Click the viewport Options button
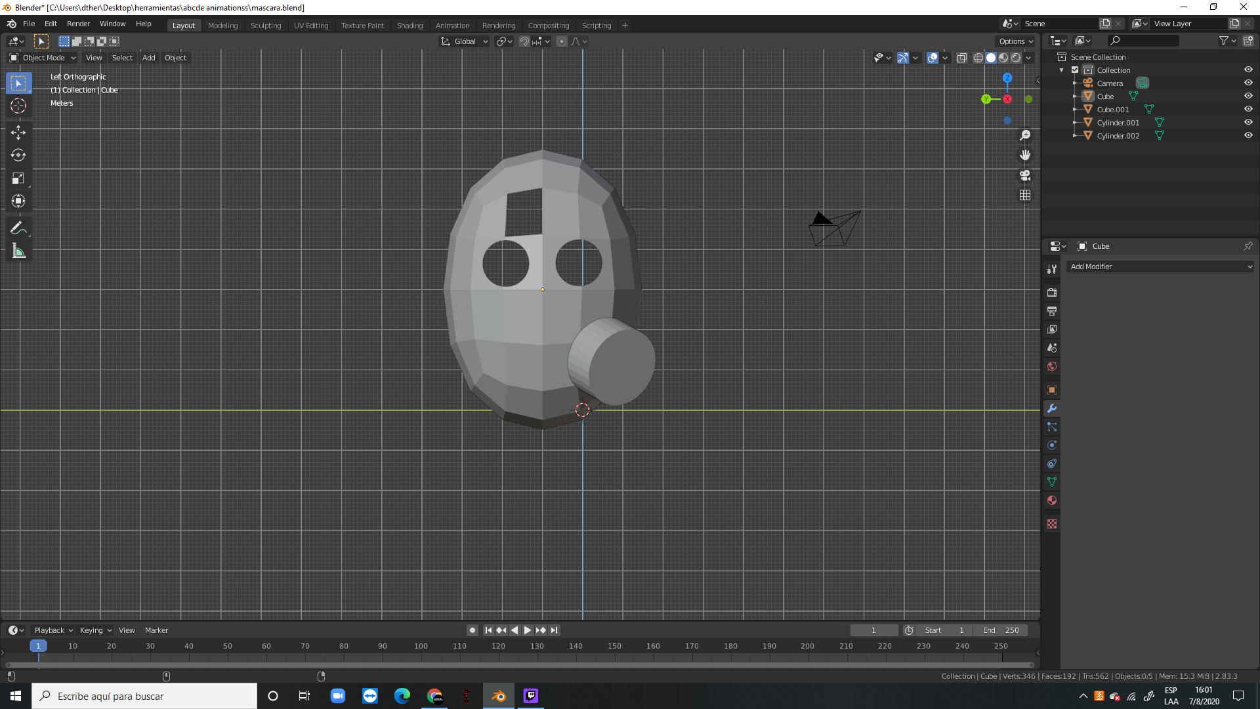 (1016, 41)
